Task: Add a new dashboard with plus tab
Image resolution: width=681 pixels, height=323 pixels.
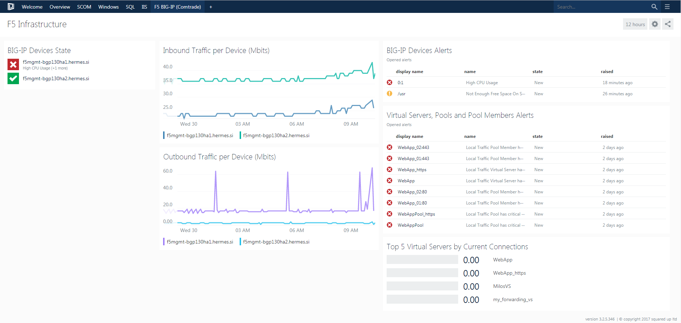Action: pos(211,7)
